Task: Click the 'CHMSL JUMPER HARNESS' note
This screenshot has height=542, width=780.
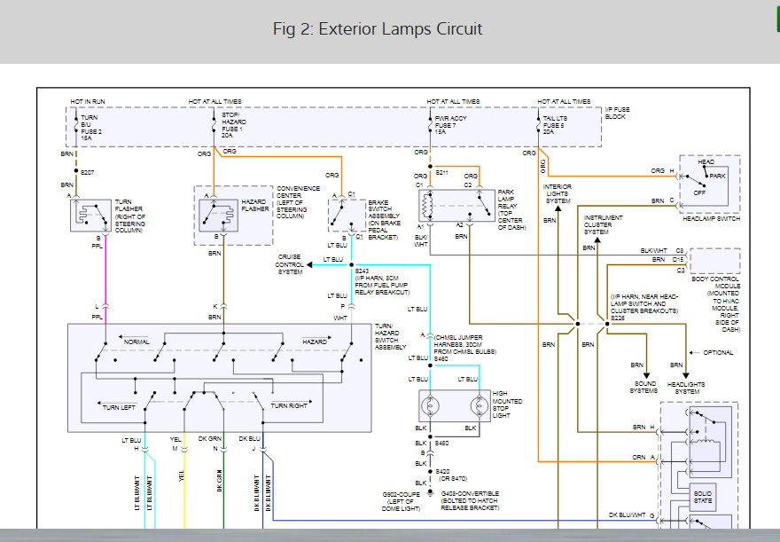Action: click(x=464, y=344)
